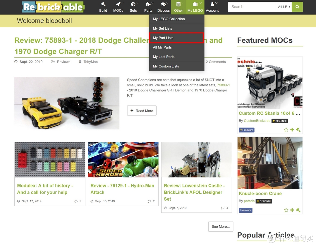Click the Build hammer icon in navbar
This screenshot has height=246, width=316.
point(103,4)
